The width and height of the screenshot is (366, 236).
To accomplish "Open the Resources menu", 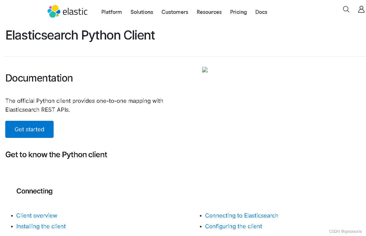I will point(209,12).
